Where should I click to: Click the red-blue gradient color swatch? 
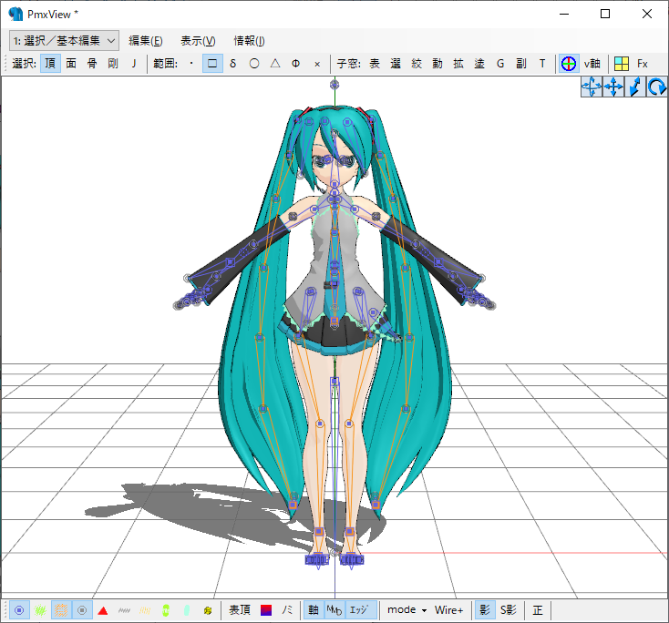pyautogui.click(x=266, y=610)
